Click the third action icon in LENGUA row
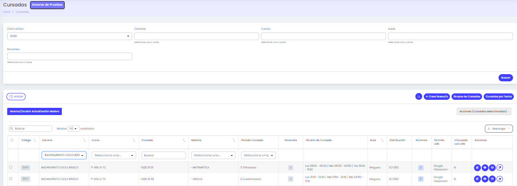The height and width of the screenshot is (186, 517). pos(492,179)
